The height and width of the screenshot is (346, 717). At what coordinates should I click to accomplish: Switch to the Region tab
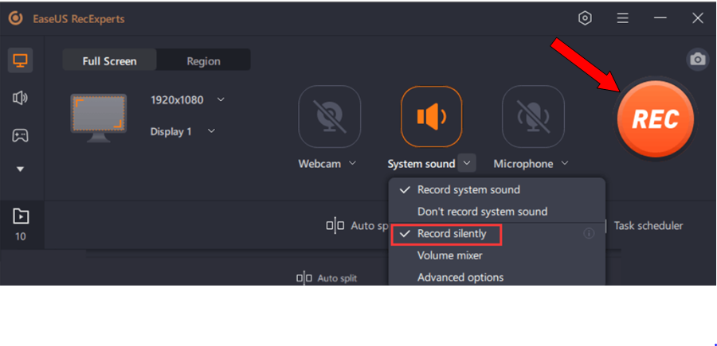pyautogui.click(x=203, y=60)
